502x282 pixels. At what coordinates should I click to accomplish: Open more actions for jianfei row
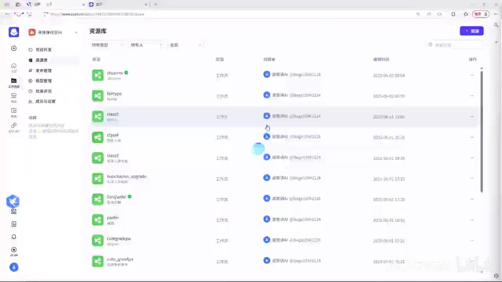(x=472, y=220)
